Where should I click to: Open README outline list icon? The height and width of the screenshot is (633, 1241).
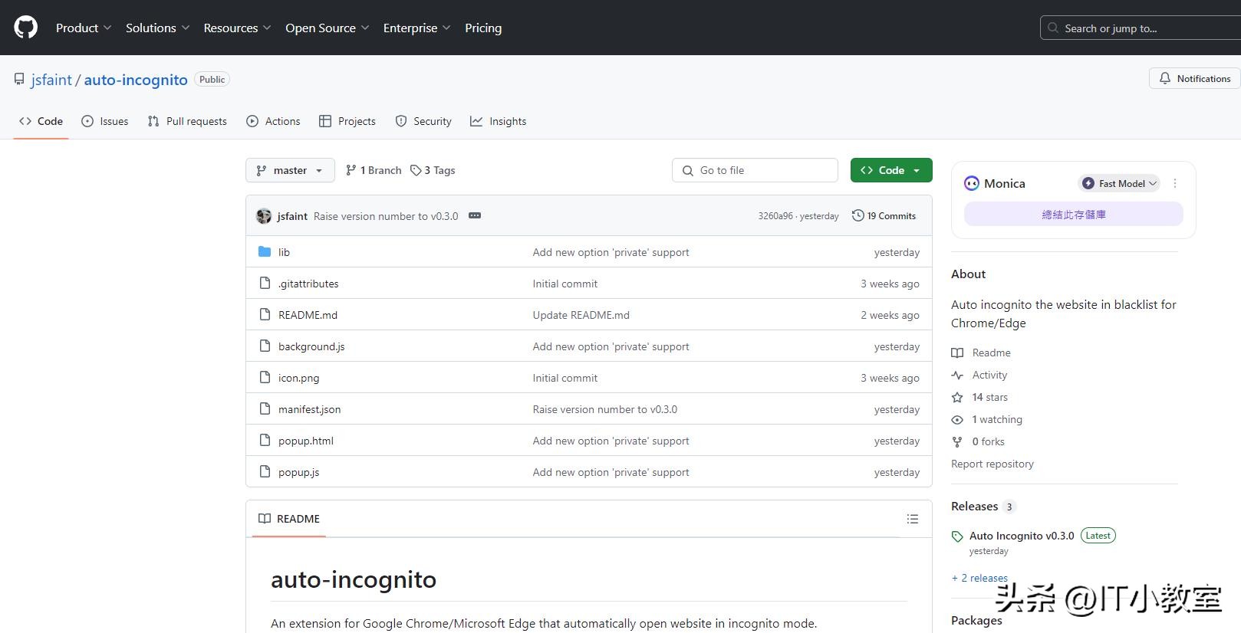[912, 519]
